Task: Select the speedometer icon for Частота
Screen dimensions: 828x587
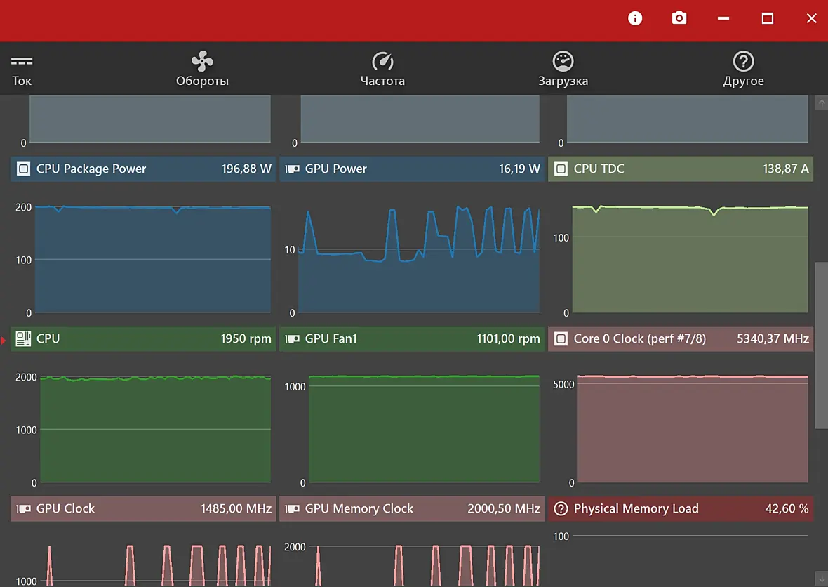Action: tap(382, 61)
